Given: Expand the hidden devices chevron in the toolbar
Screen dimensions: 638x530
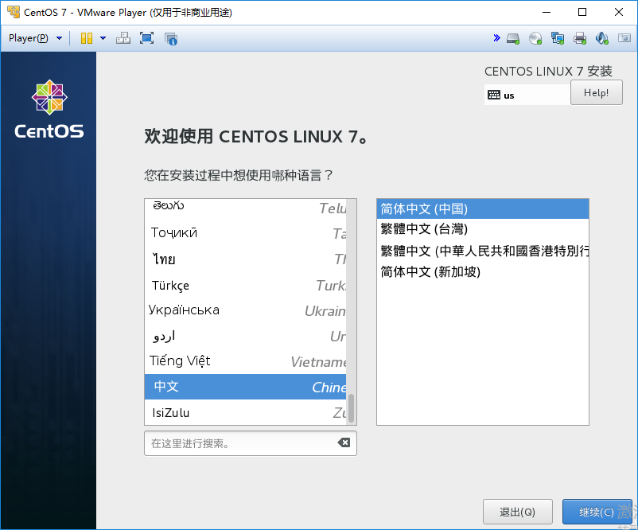Looking at the screenshot, I should tap(496, 38).
